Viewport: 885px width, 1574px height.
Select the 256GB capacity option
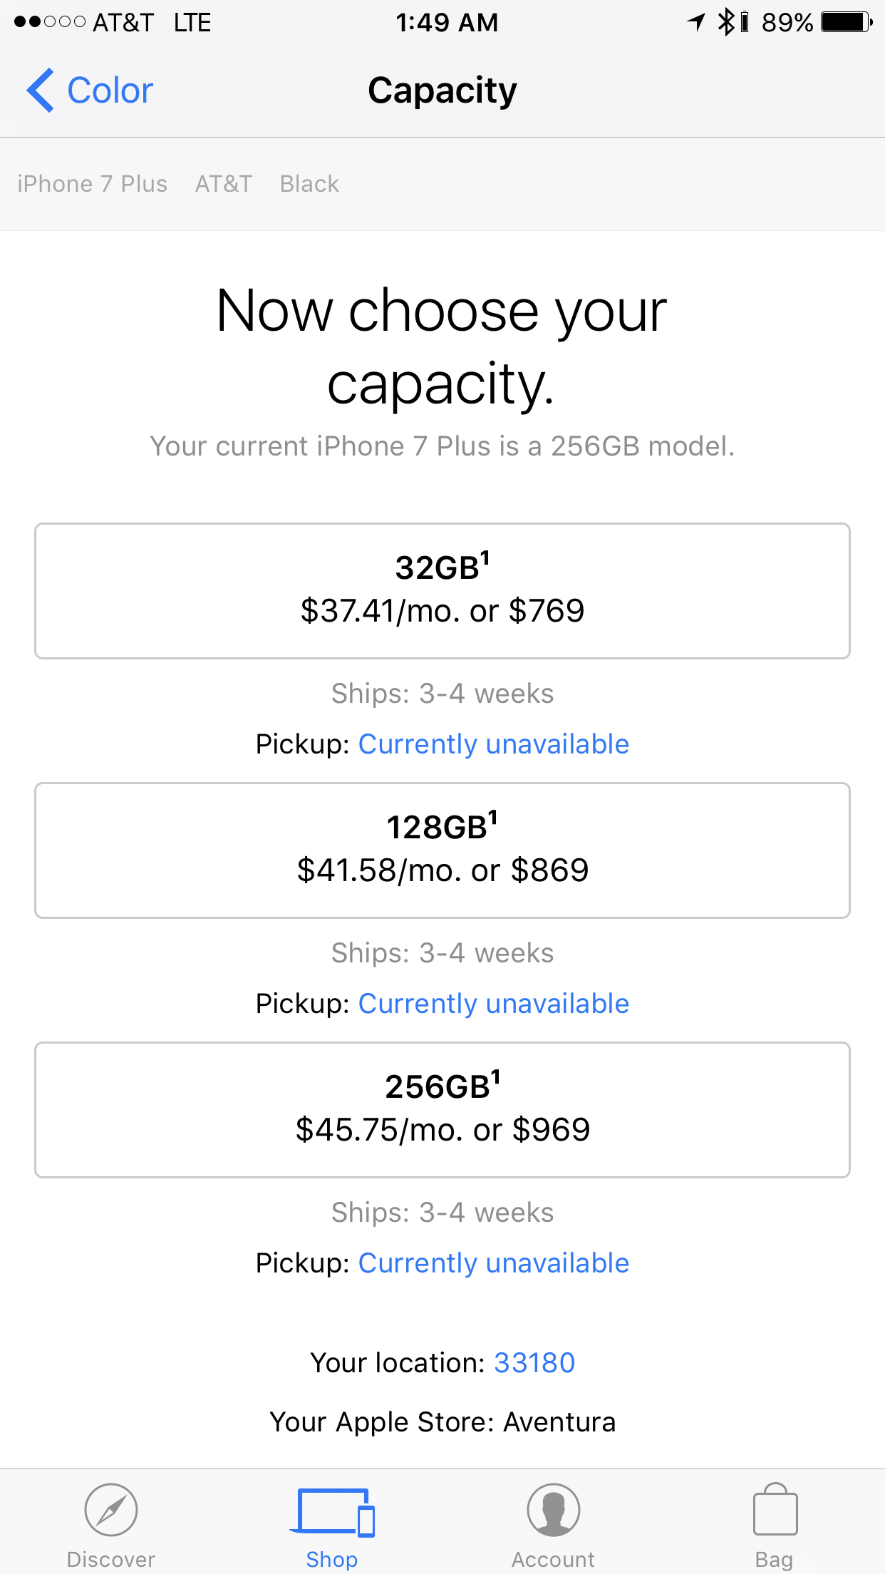[442, 1110]
